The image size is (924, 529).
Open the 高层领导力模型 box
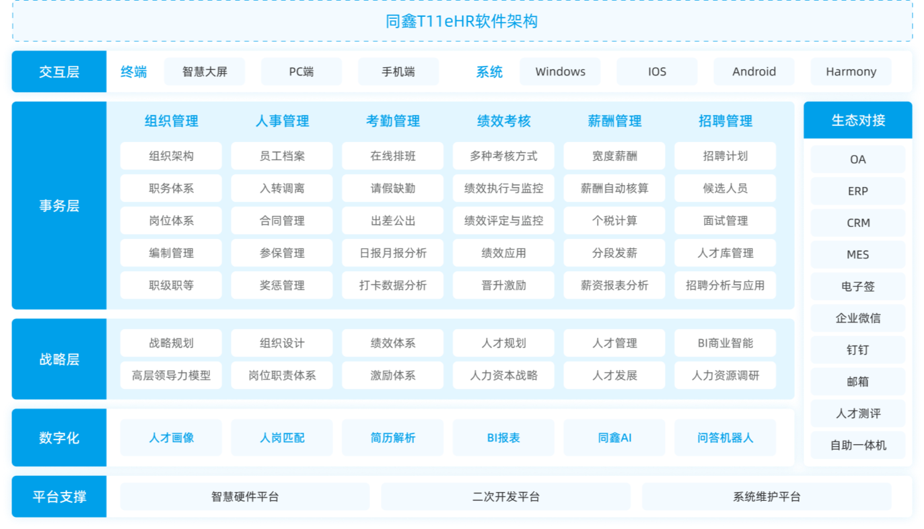click(171, 375)
